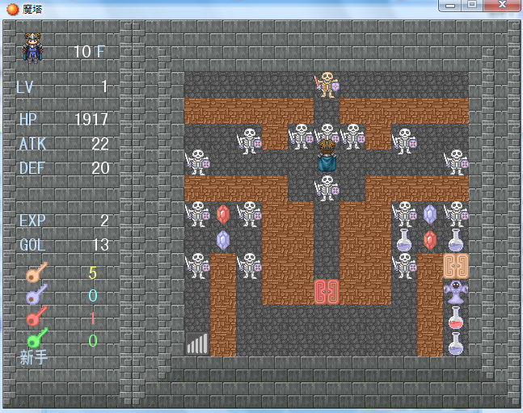Image resolution: width=523 pixels, height=413 pixels.
Task: Click the green key icon in status panel
Action: 36,338
